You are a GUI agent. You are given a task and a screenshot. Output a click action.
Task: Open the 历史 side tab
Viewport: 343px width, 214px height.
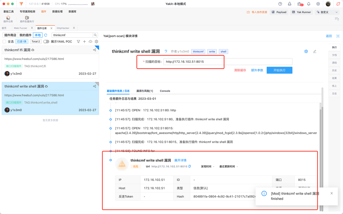(x=334, y=70)
